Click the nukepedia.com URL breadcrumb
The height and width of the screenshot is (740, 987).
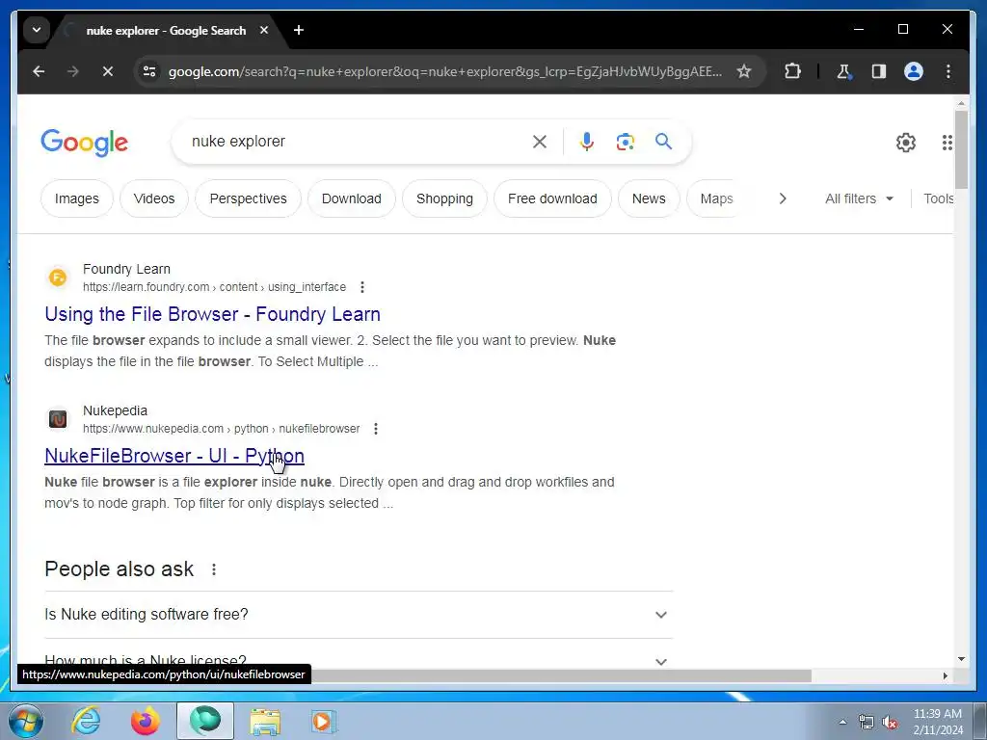point(222,429)
